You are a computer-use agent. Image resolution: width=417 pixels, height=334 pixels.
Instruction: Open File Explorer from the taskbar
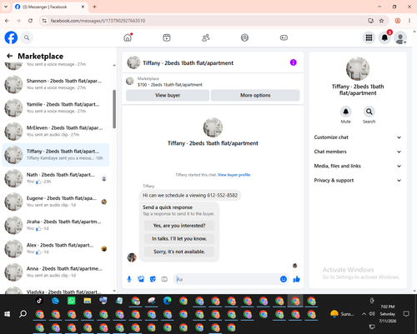88,301
